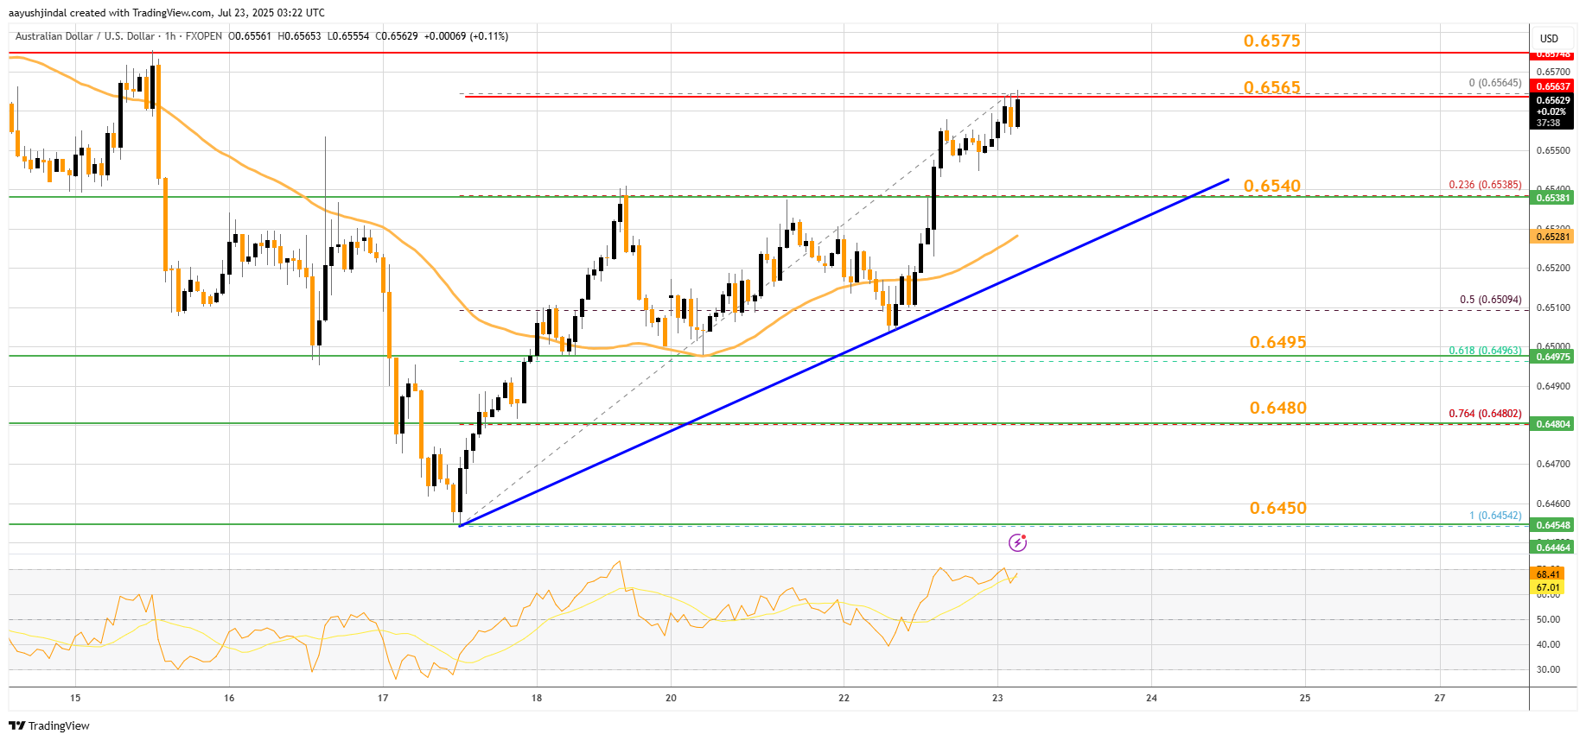Viewport: 1586px width, 741px height.
Task: Click date label 27 on time axis
Action: tap(1439, 698)
